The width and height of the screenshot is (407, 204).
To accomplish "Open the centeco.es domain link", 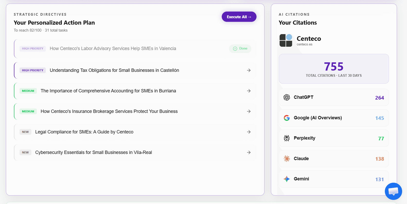I will [x=305, y=44].
